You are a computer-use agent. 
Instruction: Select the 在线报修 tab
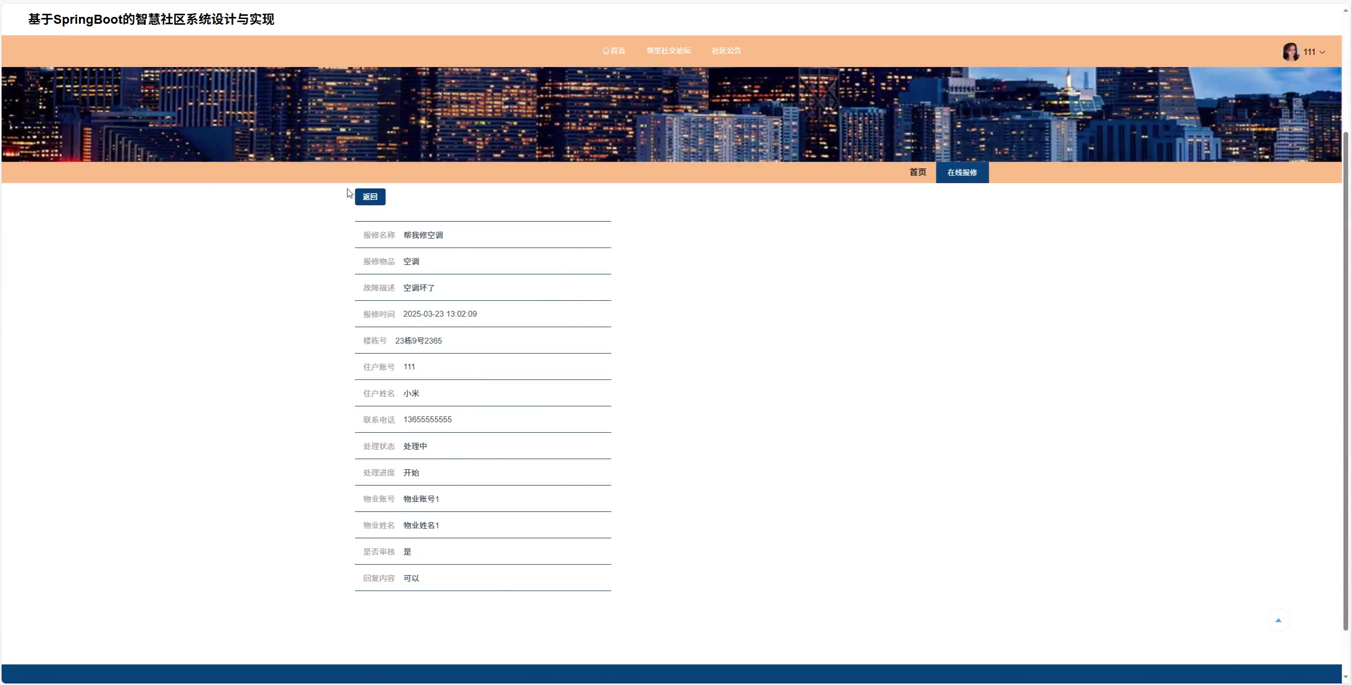962,173
